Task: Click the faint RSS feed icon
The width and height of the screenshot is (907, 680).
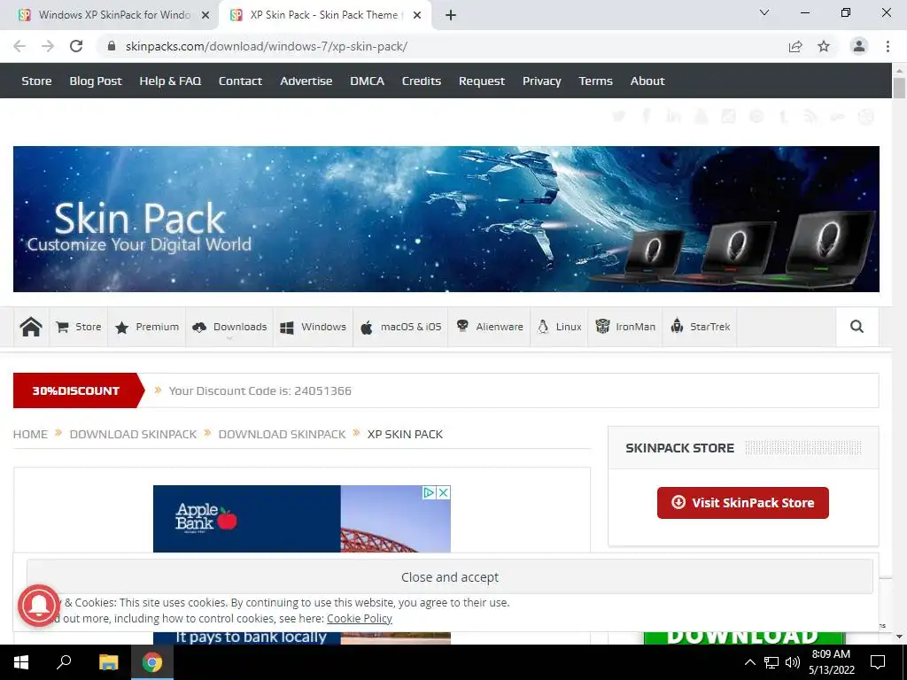Action: coord(810,116)
